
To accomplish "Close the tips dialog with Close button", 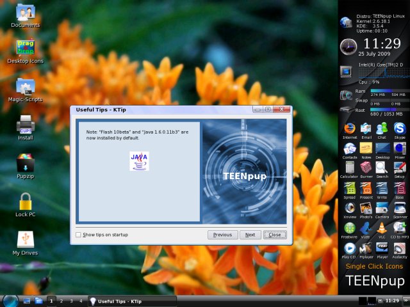I will [274, 235].
